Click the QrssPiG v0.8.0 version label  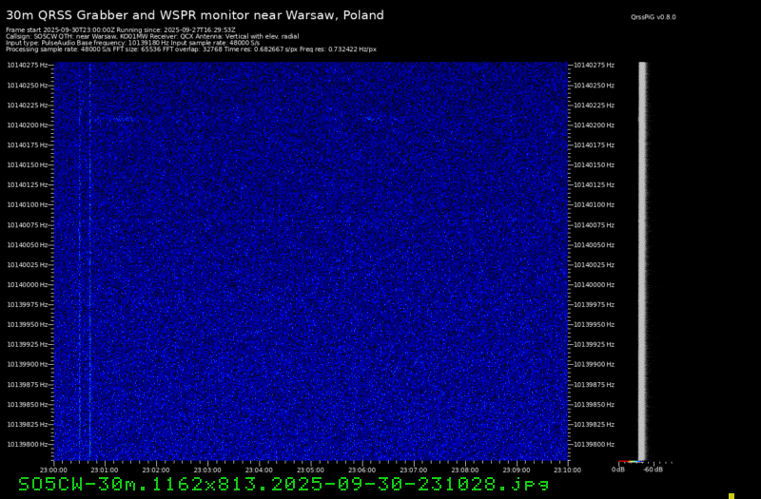(654, 17)
